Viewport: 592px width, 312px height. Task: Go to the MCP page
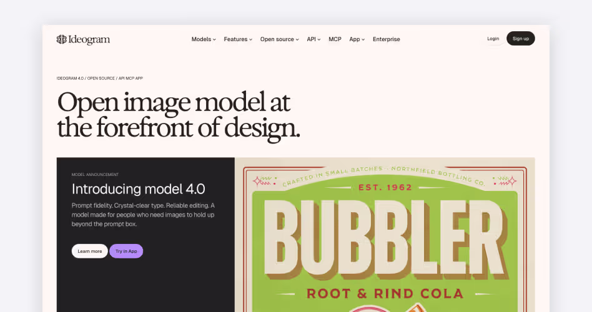(x=335, y=39)
